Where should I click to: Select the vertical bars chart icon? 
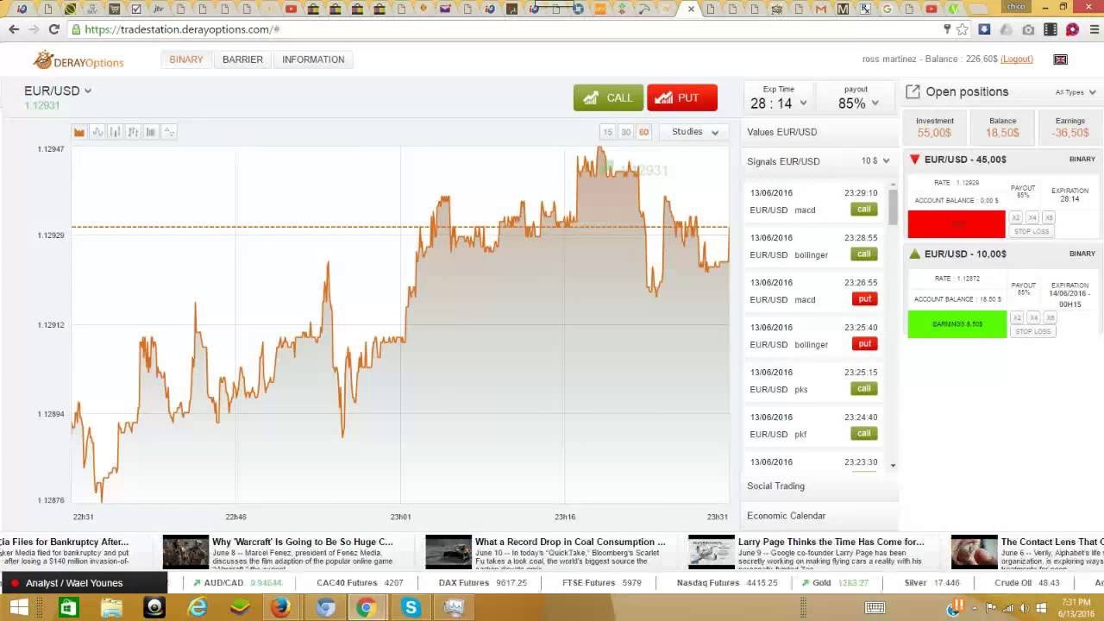[x=151, y=132]
